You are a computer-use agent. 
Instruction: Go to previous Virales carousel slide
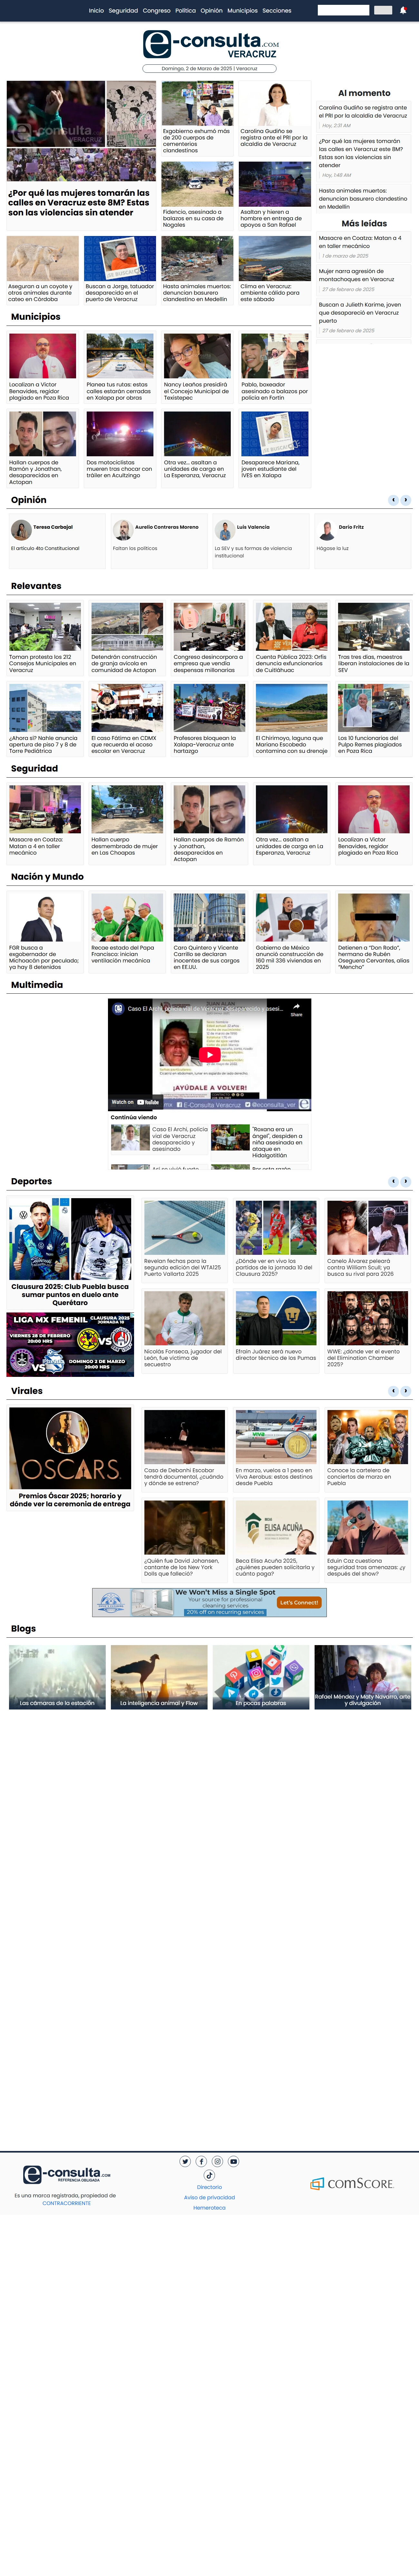click(x=393, y=1391)
